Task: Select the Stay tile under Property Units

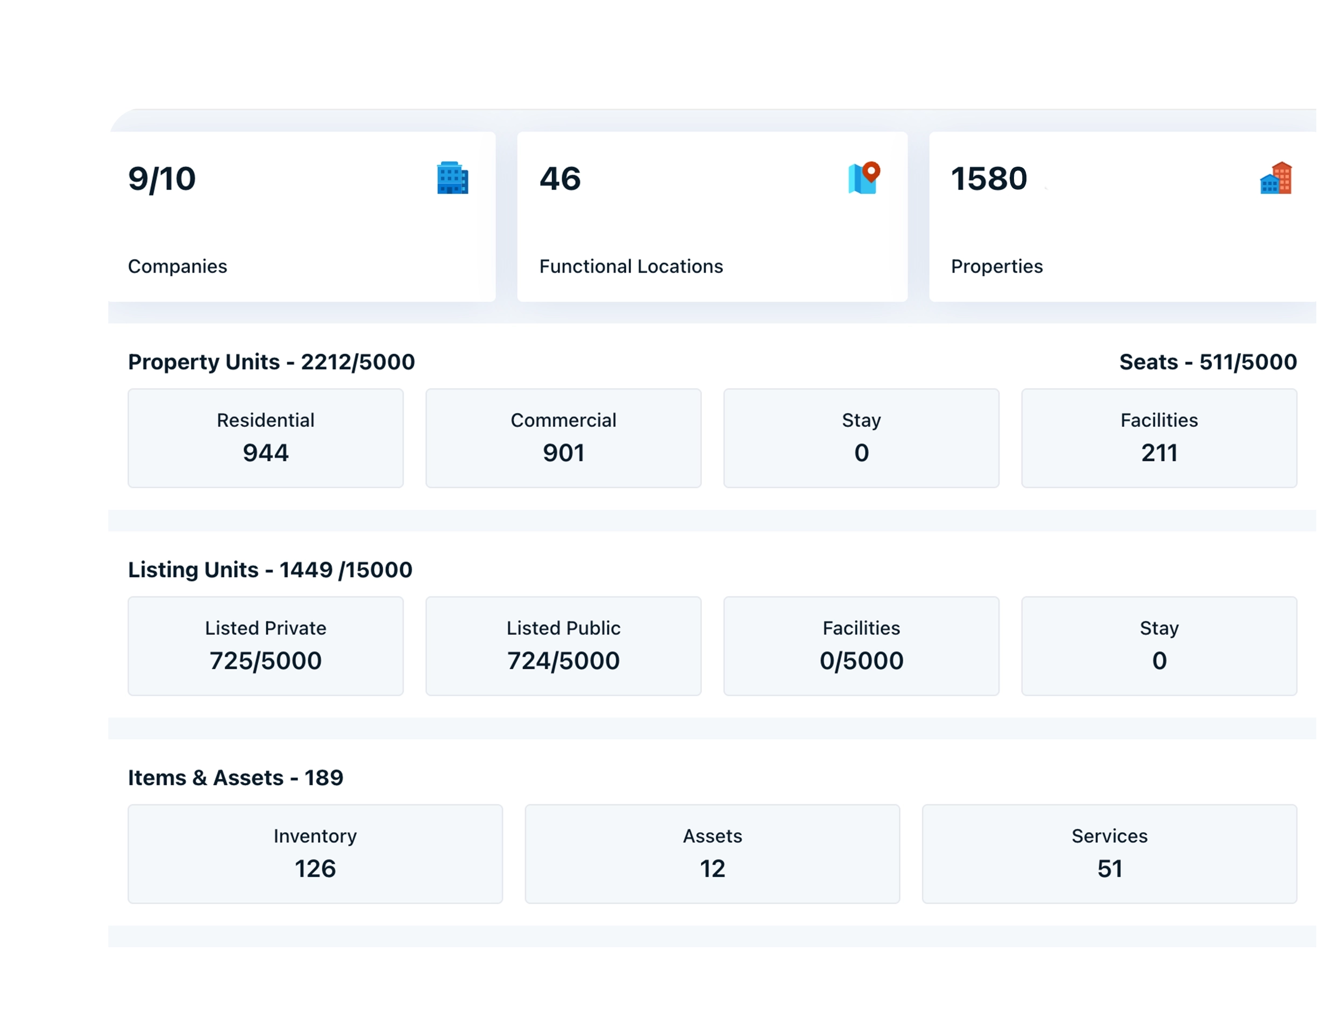Action: [861, 438]
